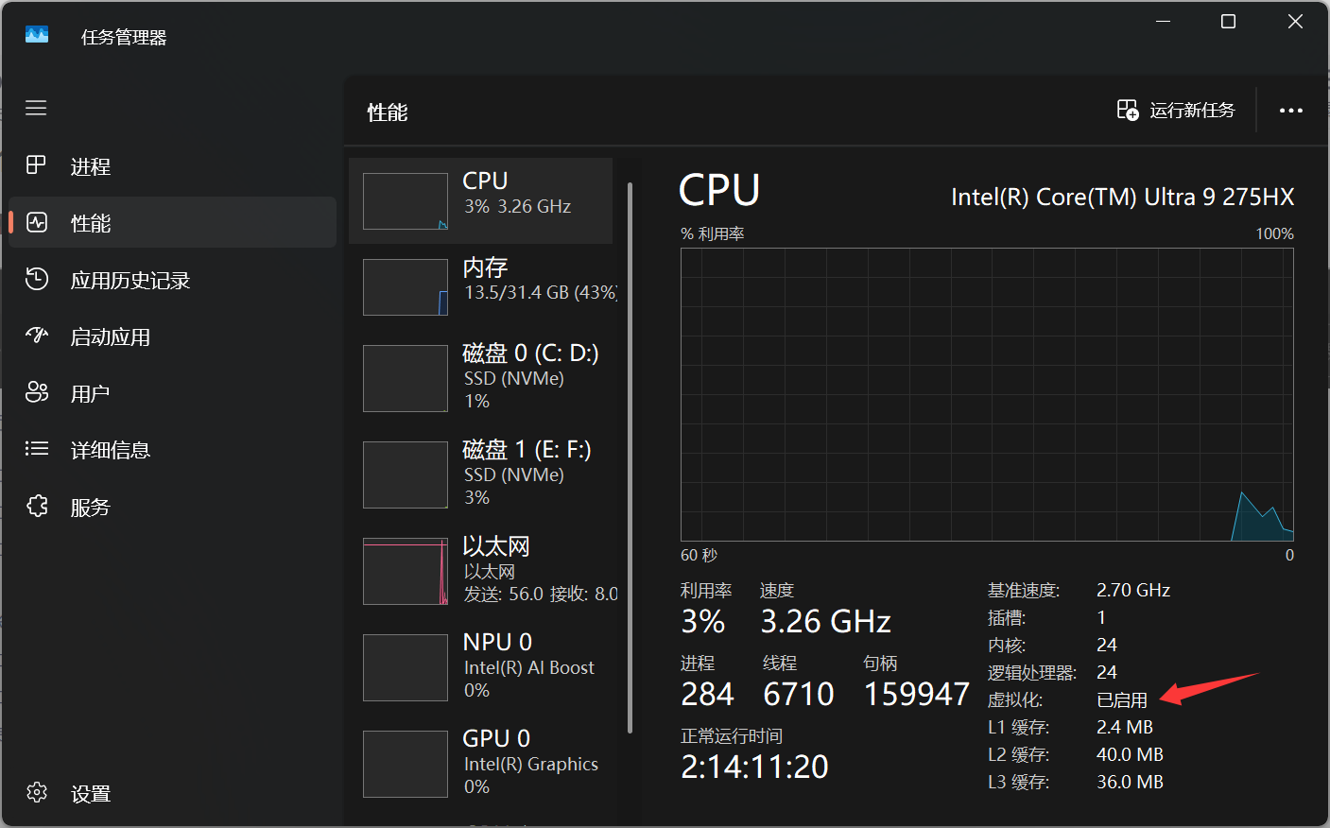Click the 运行新任务 button

pyautogui.click(x=1176, y=111)
